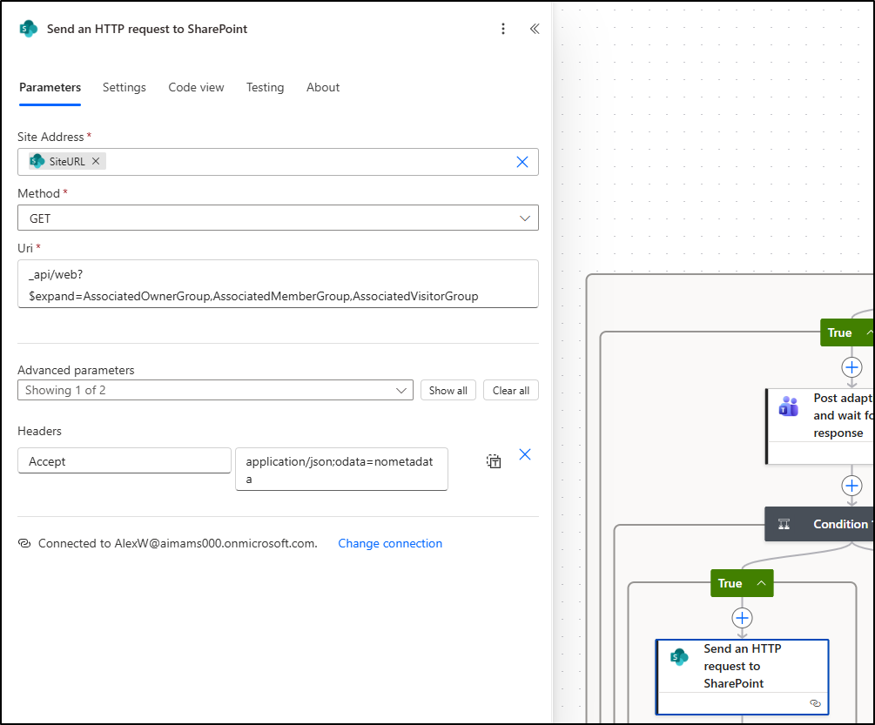Click the connection link icon on SharePoint card
The image size is (875, 725).
[815, 702]
